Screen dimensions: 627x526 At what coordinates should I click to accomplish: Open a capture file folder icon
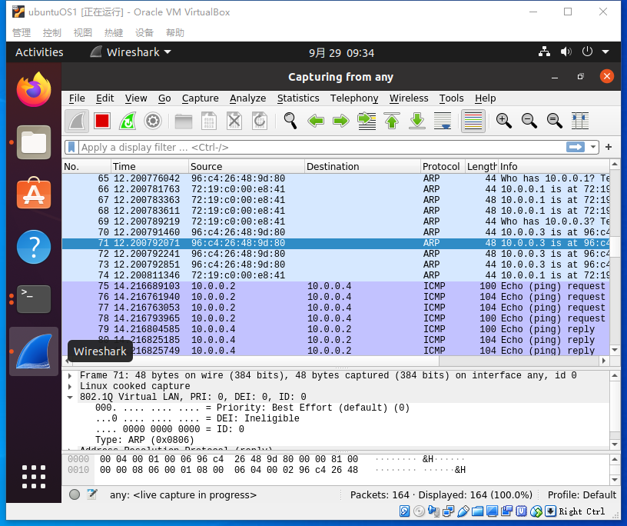click(x=184, y=121)
